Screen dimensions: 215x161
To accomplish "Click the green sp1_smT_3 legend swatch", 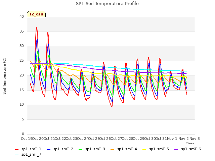I will [81, 150].
